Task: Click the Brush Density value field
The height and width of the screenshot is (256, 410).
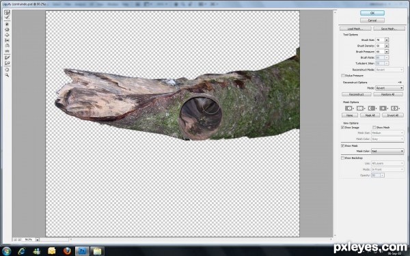Action: click(380, 46)
